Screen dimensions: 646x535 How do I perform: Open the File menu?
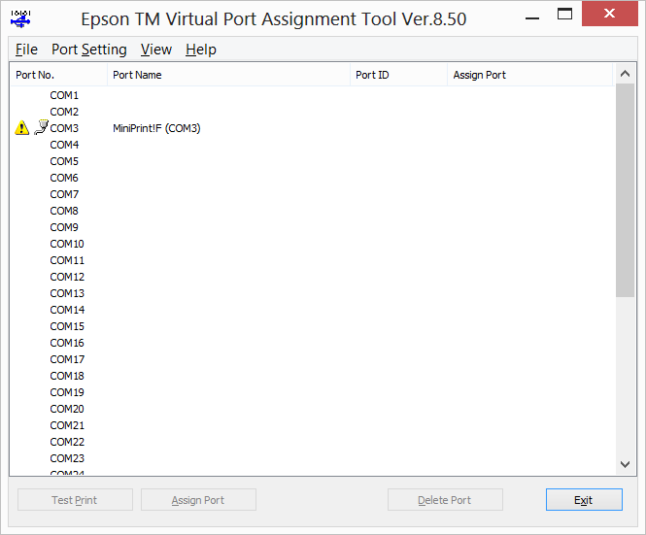point(26,50)
